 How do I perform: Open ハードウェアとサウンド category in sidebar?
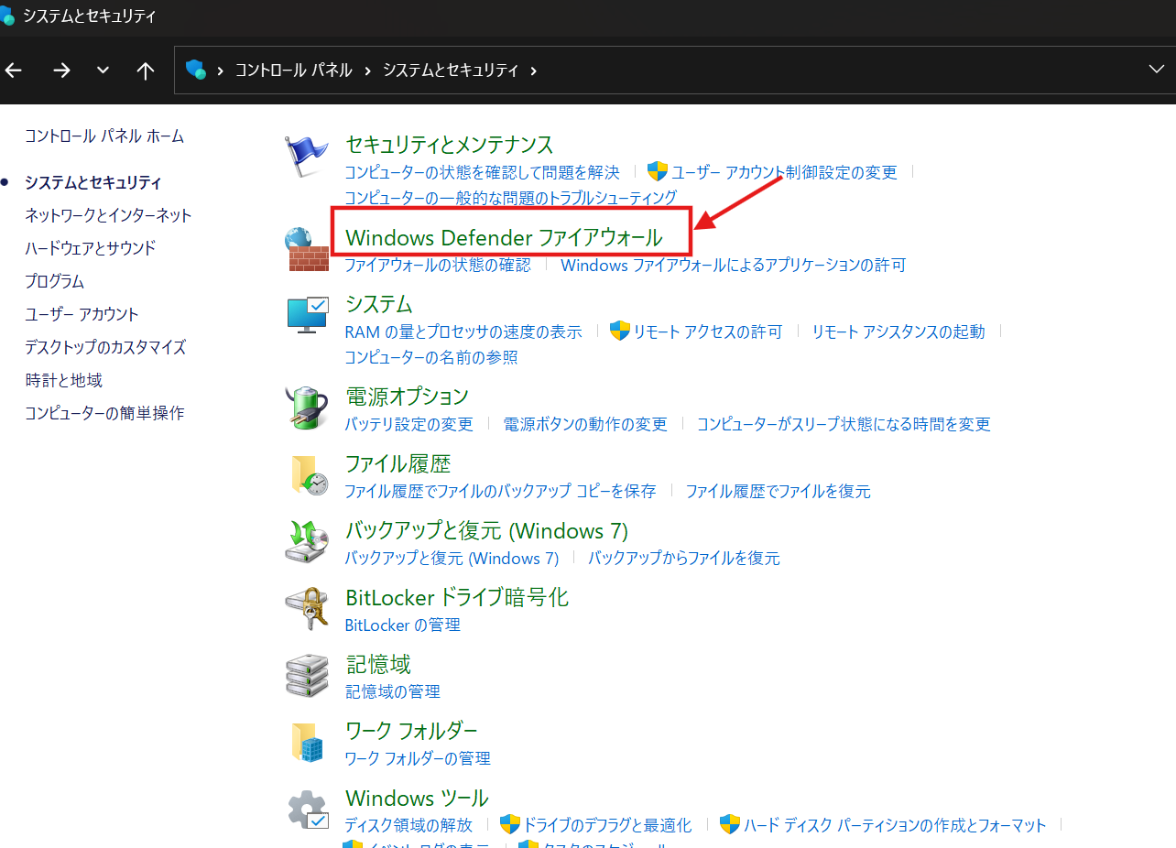91,248
